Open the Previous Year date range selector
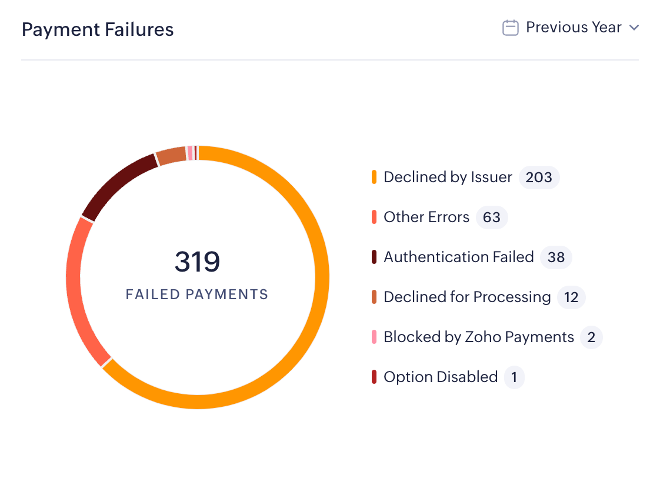The height and width of the screenshot is (502, 660). click(574, 28)
